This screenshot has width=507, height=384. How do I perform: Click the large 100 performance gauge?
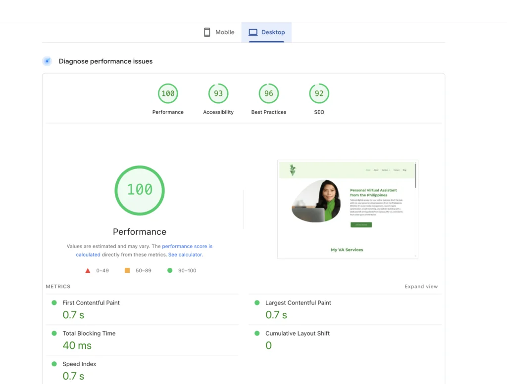point(140,190)
